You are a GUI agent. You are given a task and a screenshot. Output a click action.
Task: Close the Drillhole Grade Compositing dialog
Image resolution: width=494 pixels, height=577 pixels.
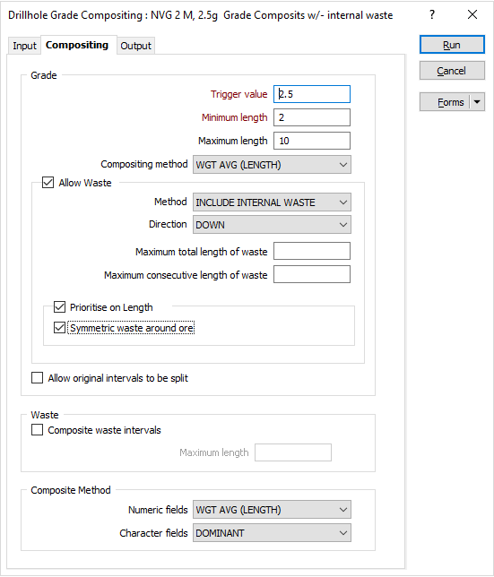[x=472, y=14]
